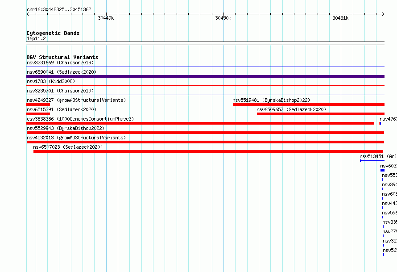Click the thin blue line under nsv3235701

(205, 95)
